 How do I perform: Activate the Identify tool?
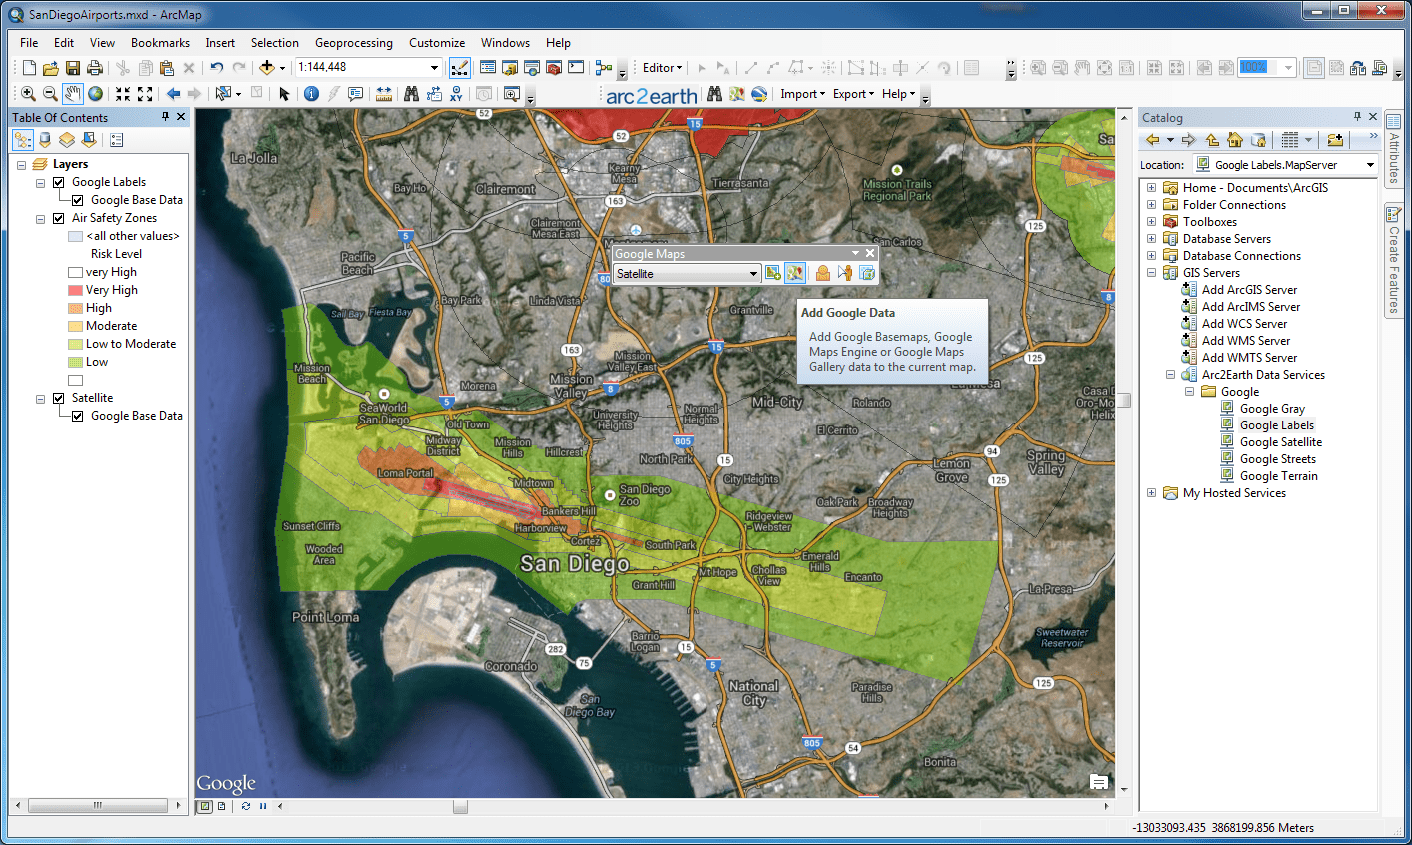pos(311,94)
